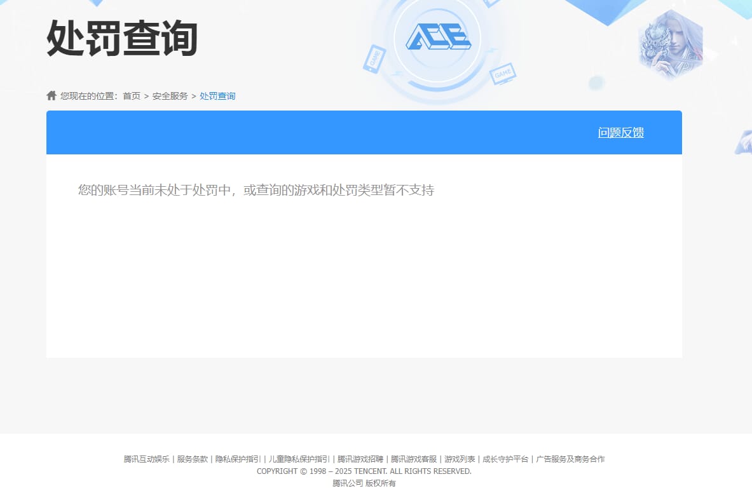This screenshot has width=752, height=493.
Task: Open the 首页 breadcrumb link
Action: 132,96
